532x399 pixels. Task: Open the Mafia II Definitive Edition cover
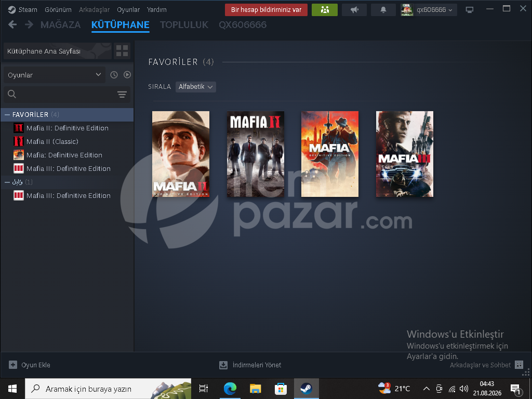(181, 154)
